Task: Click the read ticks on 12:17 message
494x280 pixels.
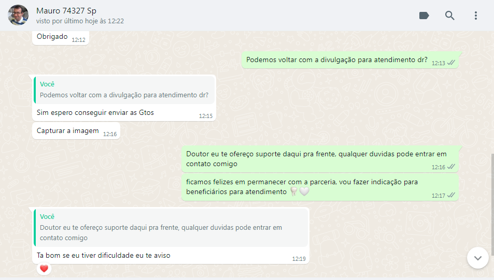Action: pos(451,195)
